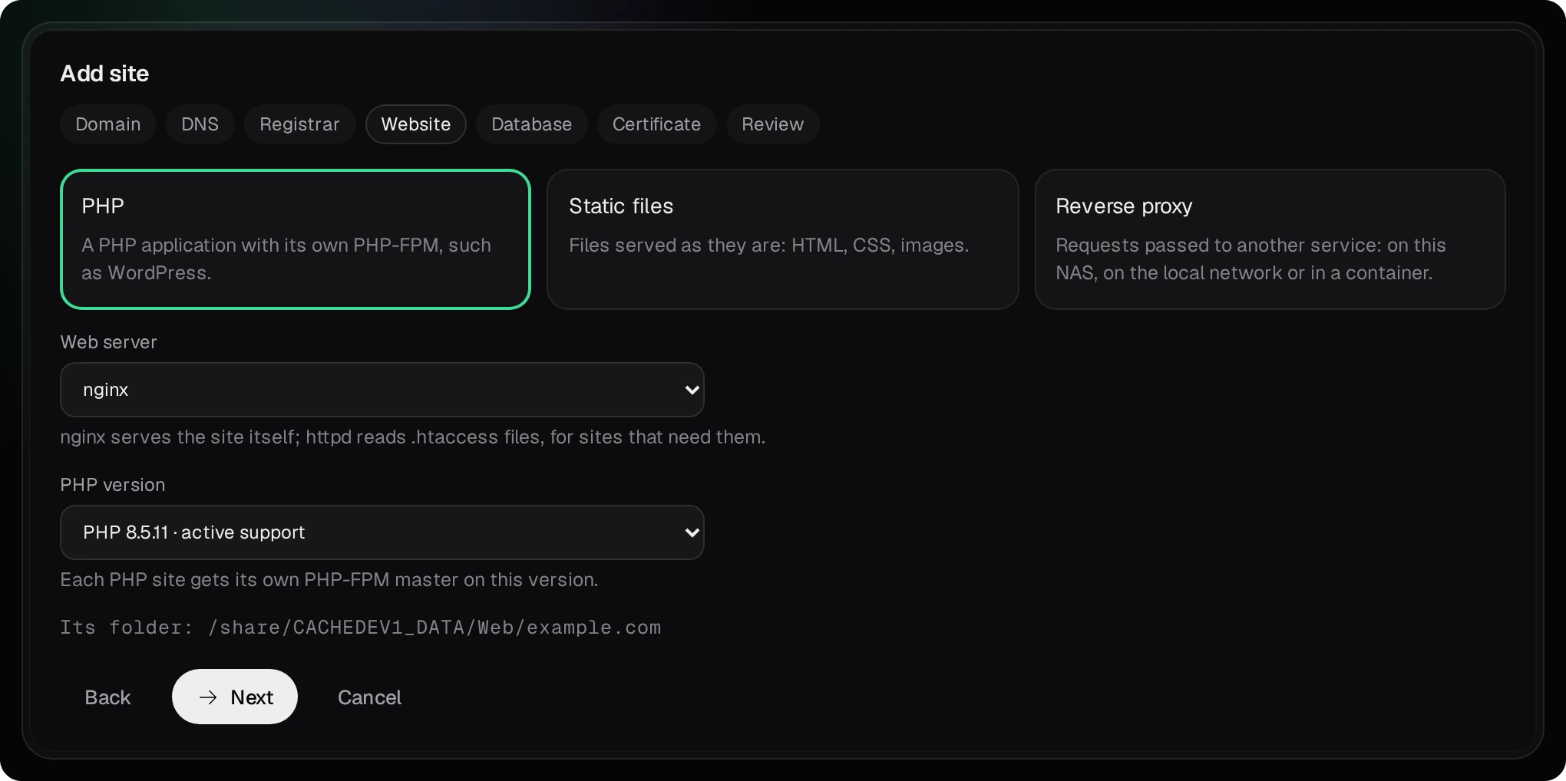Image resolution: width=1566 pixels, height=781 pixels.
Task: Open the Database step tab
Action: 532,124
